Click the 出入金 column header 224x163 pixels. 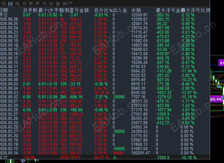point(120,10)
